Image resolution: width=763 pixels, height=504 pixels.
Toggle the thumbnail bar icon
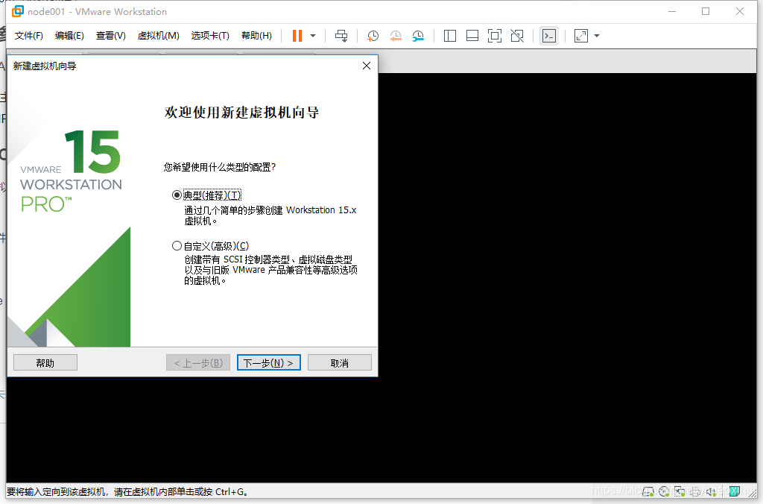click(x=472, y=36)
